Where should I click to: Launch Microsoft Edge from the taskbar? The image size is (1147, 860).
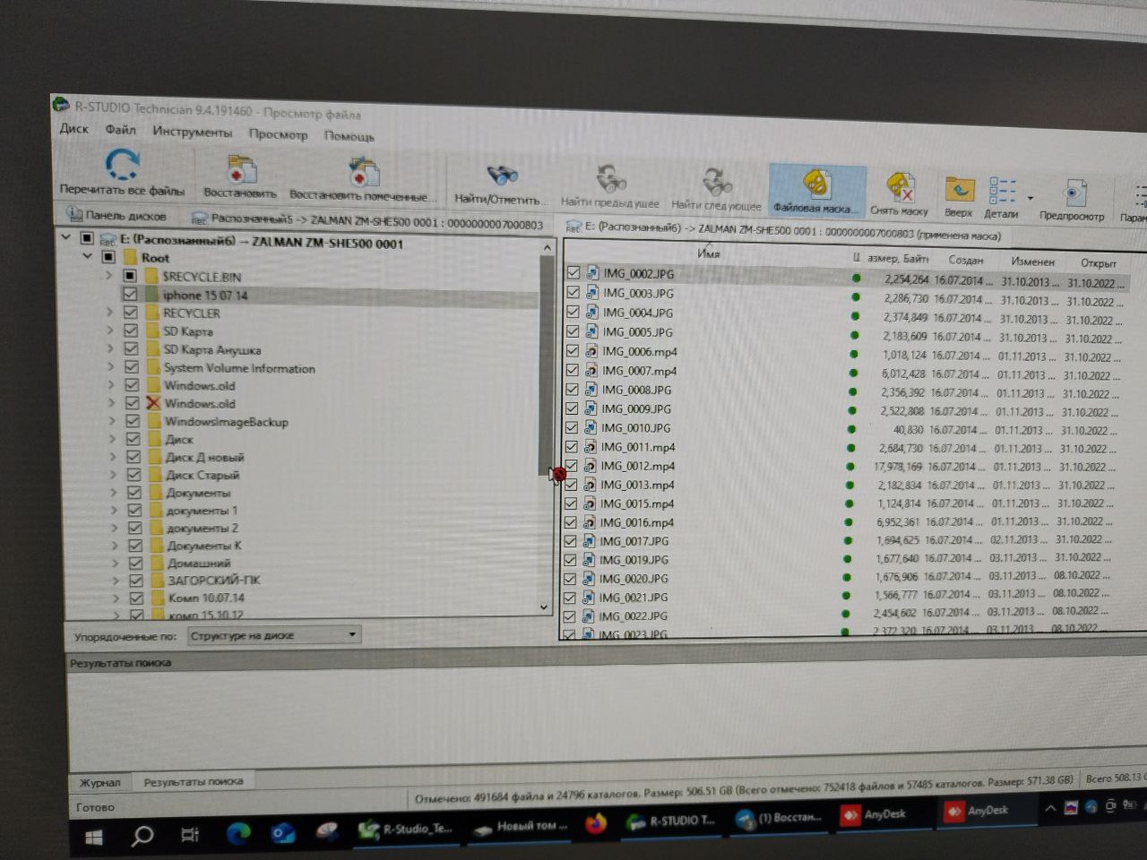coord(237,834)
